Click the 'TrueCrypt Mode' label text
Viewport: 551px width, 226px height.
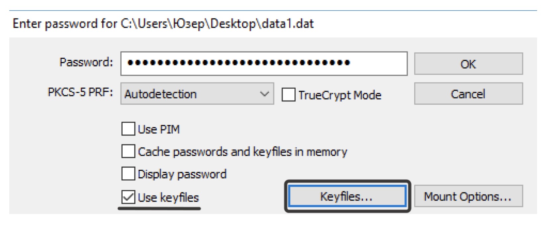click(x=339, y=95)
